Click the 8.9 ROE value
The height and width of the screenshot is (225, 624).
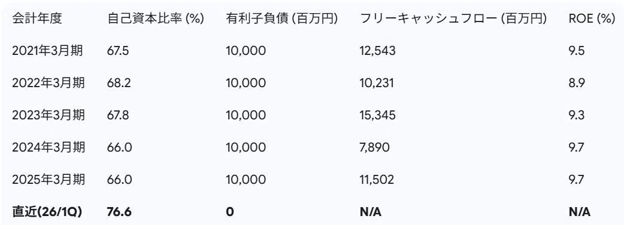pos(577,84)
